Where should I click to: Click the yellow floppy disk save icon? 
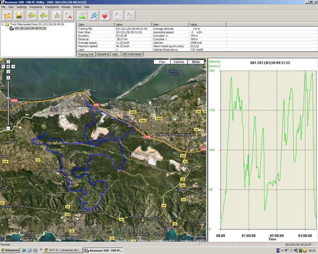click(19, 16)
